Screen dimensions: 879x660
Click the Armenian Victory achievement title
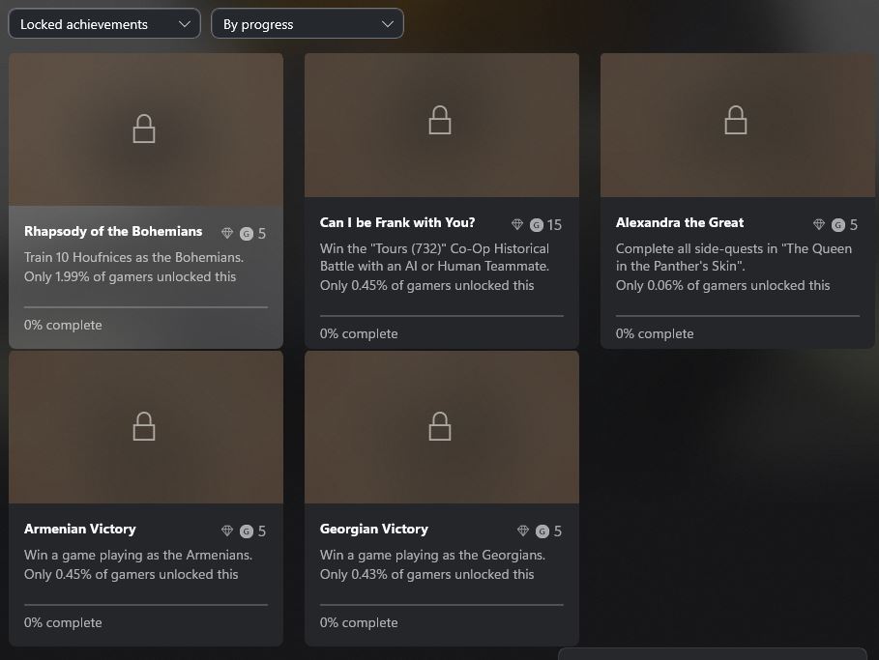coord(80,530)
